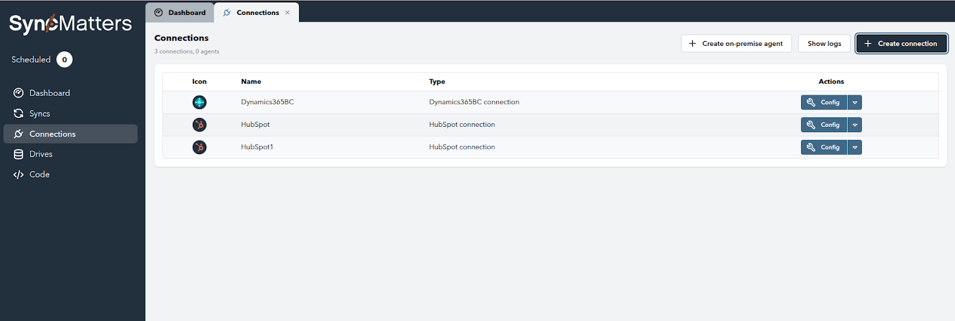Click the Scheduled count badge
This screenshot has width=955, height=321.
[x=64, y=60]
